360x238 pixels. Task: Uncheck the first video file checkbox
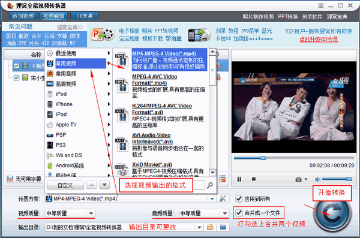click(16, 66)
